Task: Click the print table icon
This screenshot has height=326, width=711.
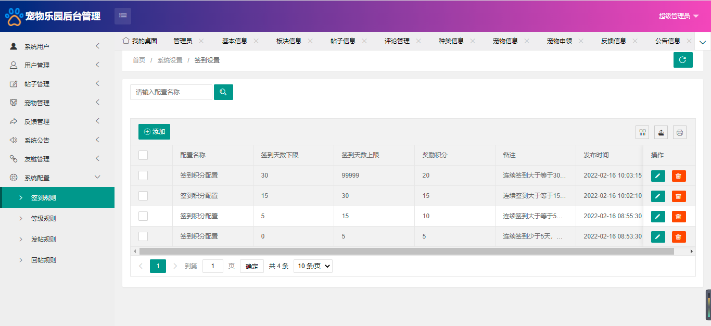Action: [x=679, y=132]
